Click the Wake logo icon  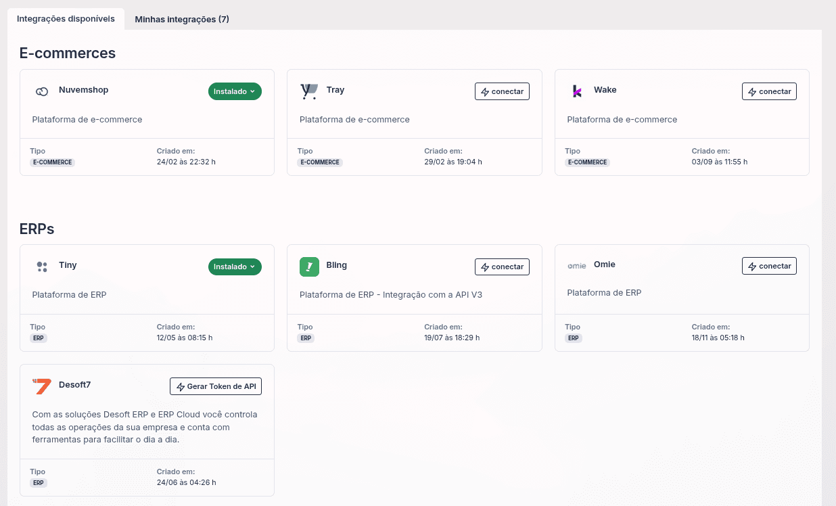point(577,91)
